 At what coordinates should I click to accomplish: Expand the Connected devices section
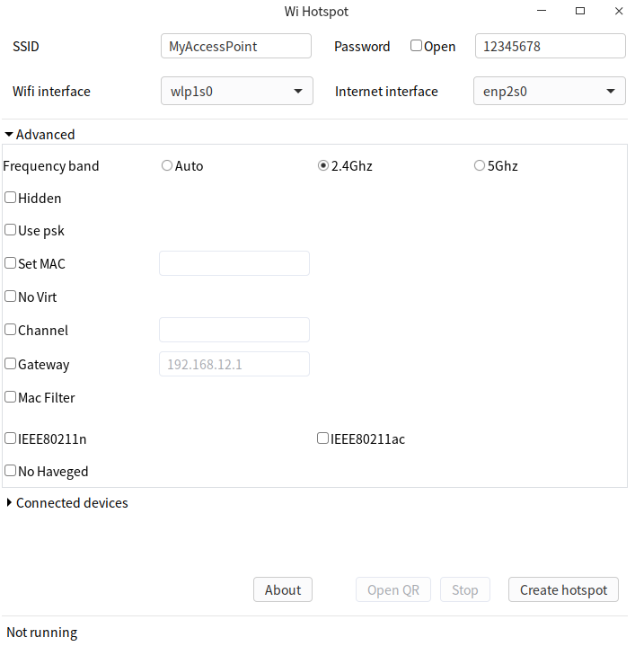click(10, 503)
